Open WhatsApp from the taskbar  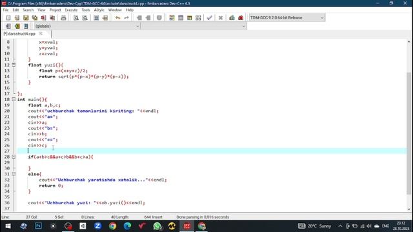pos(157,226)
